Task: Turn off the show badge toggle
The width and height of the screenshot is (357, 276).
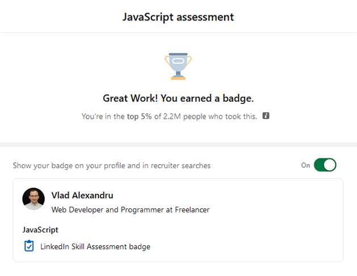Action: pos(325,165)
